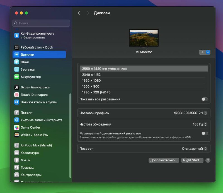
Task: Click the AirPods Max headphones icon
Action: (17, 145)
